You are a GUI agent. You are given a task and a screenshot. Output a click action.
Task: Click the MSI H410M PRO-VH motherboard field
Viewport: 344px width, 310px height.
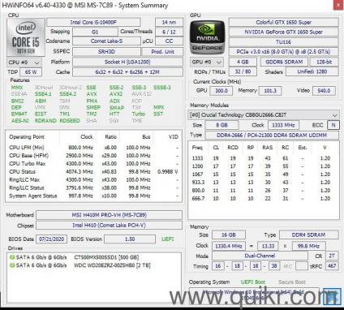tap(110, 215)
